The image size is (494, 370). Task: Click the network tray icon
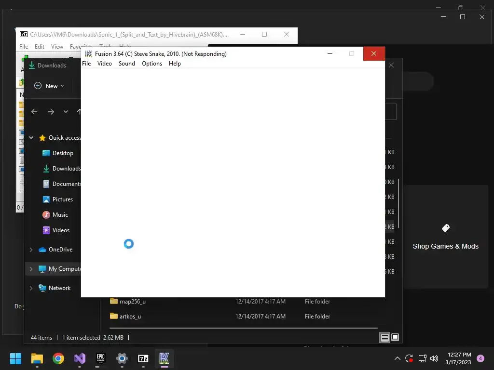[422, 358]
